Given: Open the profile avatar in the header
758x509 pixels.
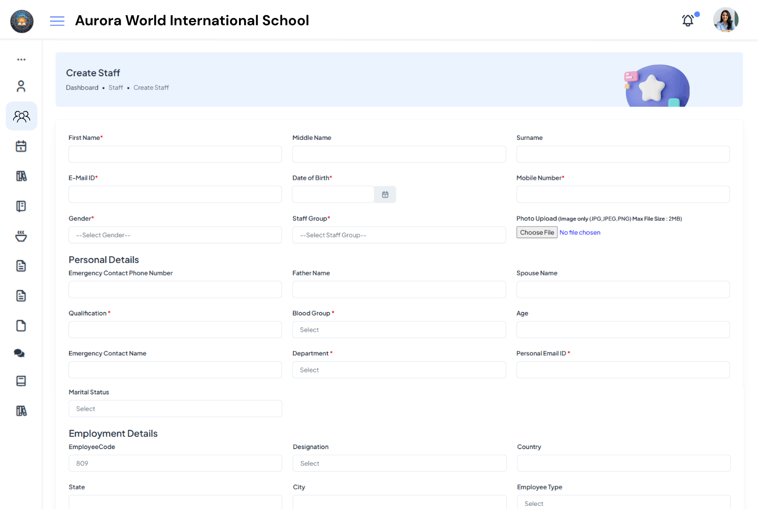Looking at the screenshot, I should pos(725,19).
